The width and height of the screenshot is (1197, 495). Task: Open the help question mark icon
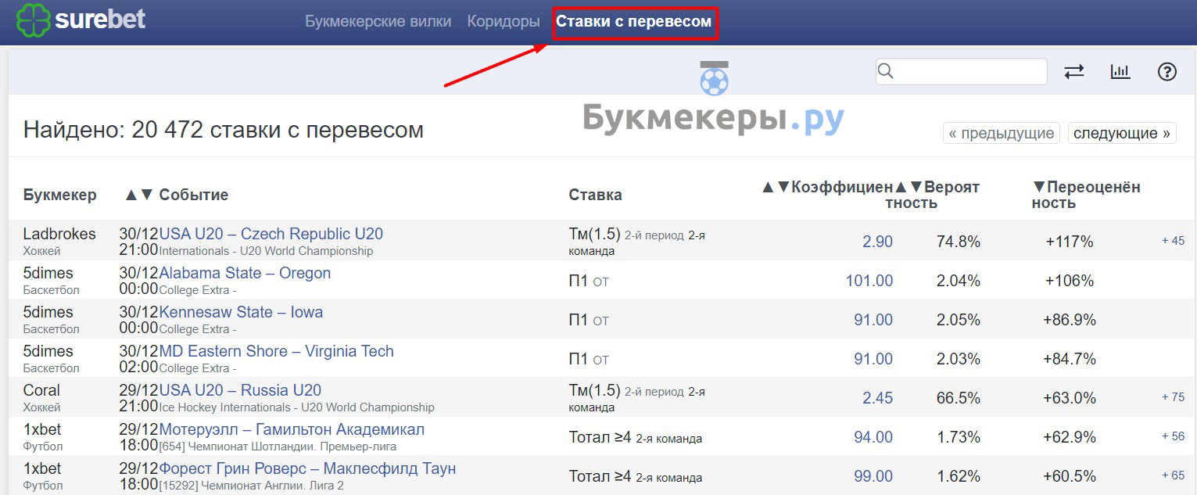click(x=1167, y=72)
